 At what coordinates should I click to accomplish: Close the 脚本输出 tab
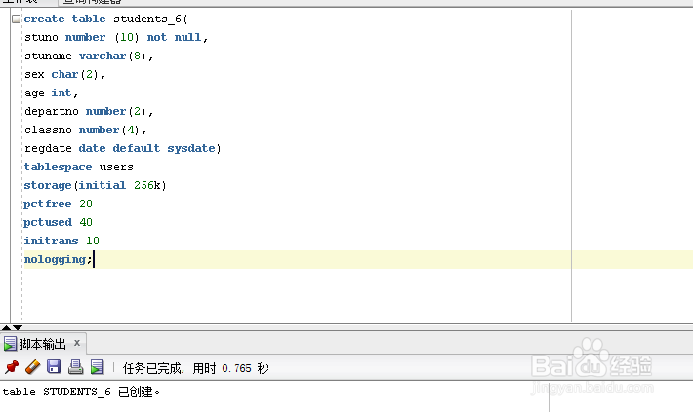coord(77,342)
